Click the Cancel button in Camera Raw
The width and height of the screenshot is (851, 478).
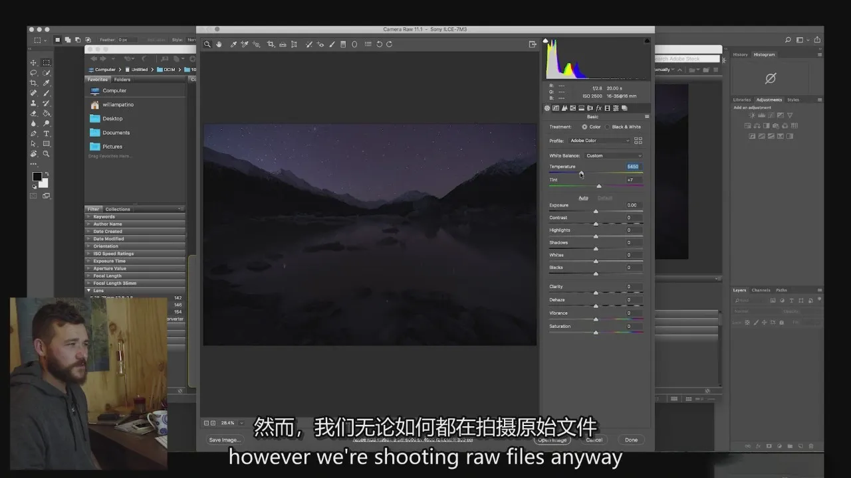(x=594, y=439)
